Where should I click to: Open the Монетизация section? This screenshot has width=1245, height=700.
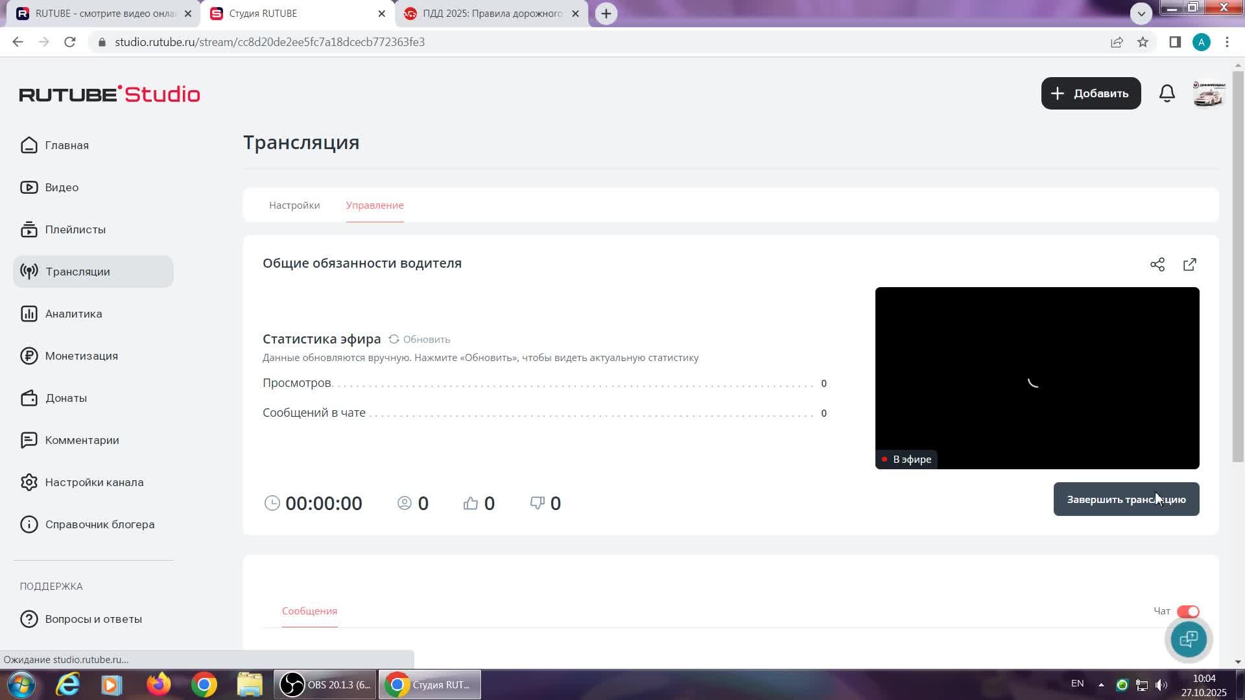point(81,356)
